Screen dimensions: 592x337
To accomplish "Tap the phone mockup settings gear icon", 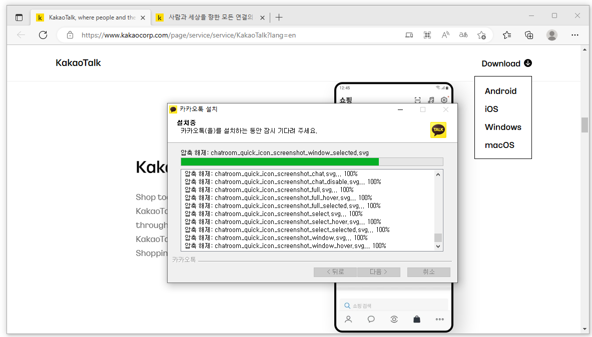I will tap(444, 99).
